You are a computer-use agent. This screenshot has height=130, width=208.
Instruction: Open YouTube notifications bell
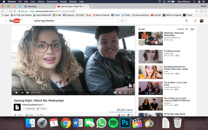[195, 21]
